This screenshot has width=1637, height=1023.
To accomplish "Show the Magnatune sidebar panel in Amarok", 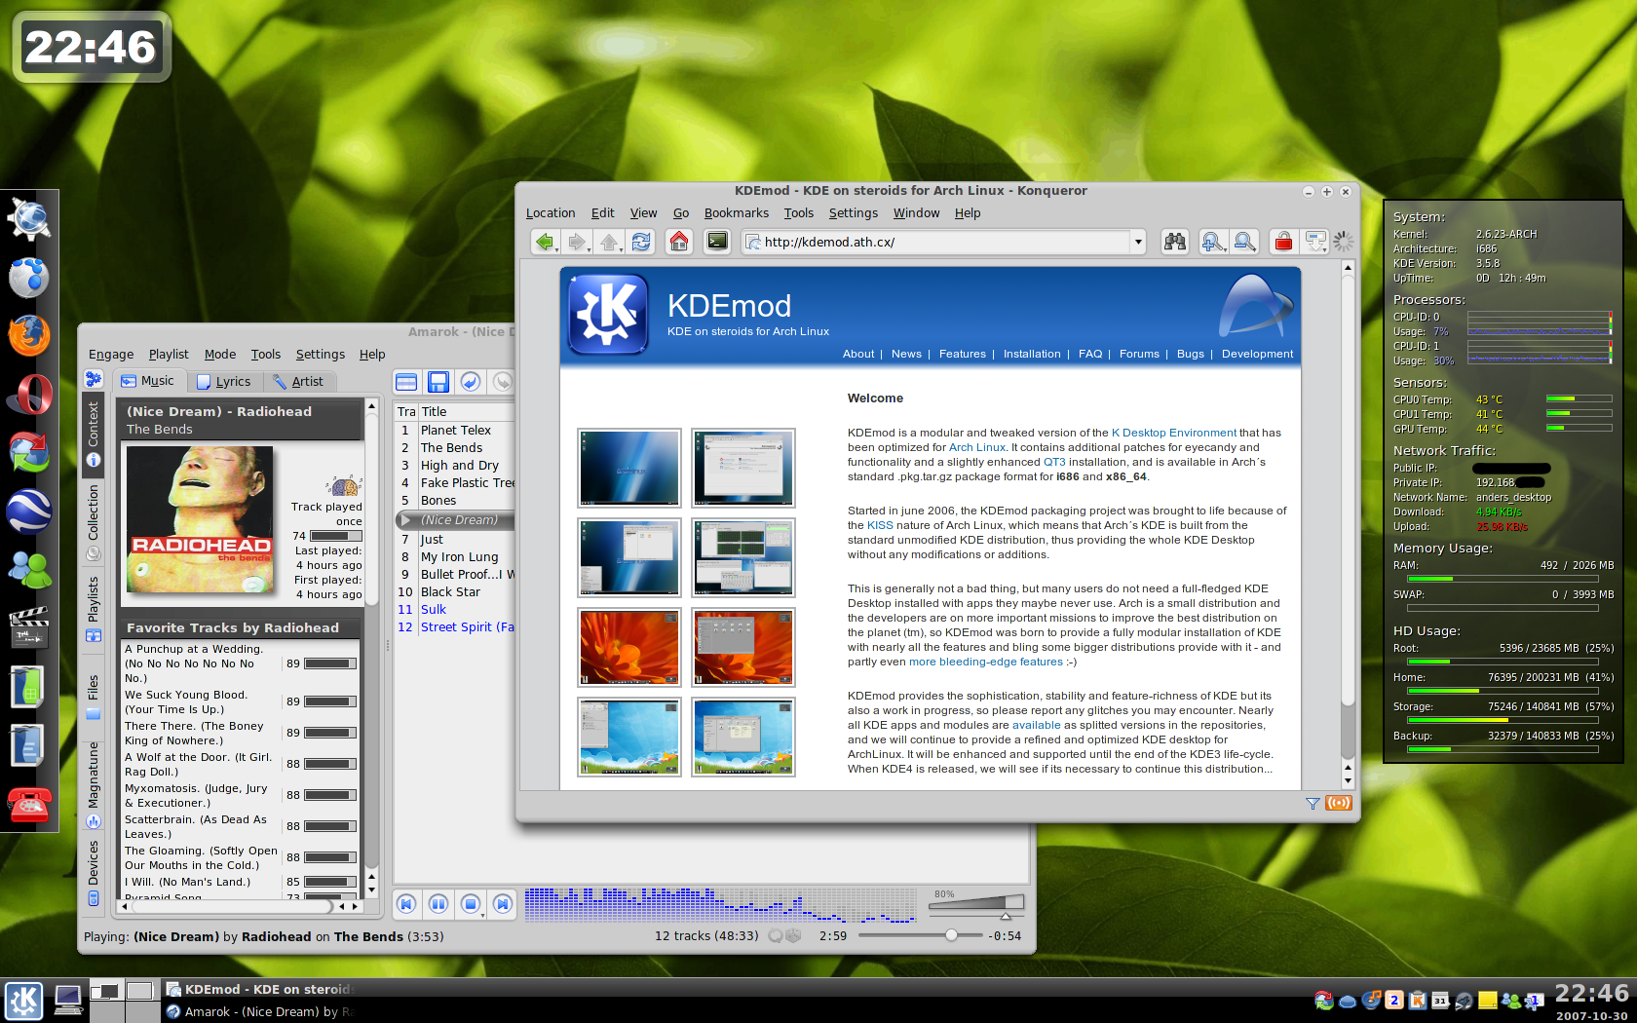I will coord(94,784).
